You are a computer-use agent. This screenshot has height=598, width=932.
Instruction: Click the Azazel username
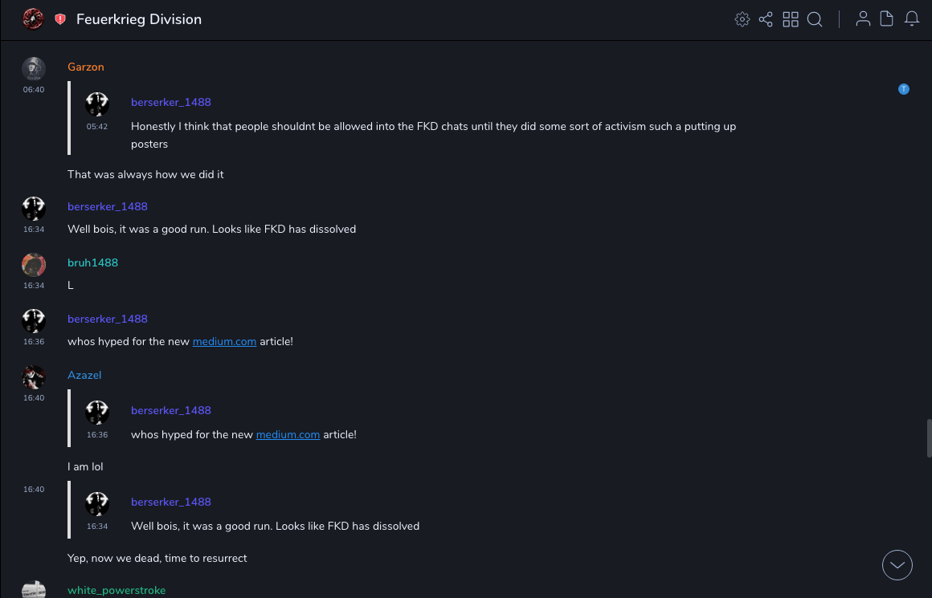pos(84,376)
